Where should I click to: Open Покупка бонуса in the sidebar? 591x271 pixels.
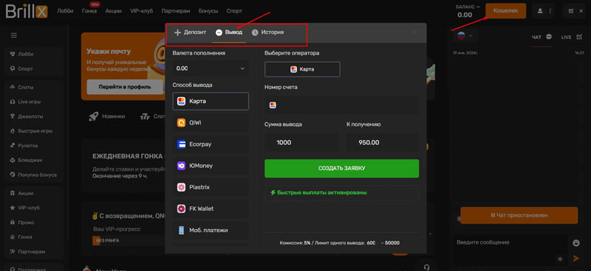pyautogui.click(x=34, y=175)
